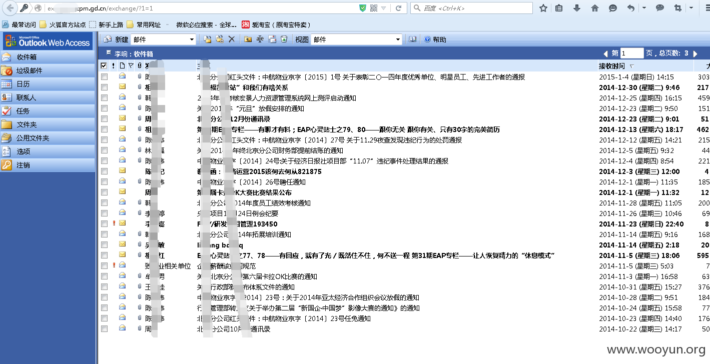Viewport: 710px width, 364px height.
Task: Open the 火狐官方站点 bookmark
Action: click(x=63, y=24)
